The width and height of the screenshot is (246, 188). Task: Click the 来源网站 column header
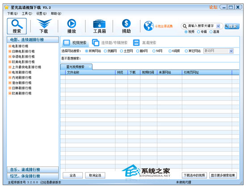[x=170, y=73]
